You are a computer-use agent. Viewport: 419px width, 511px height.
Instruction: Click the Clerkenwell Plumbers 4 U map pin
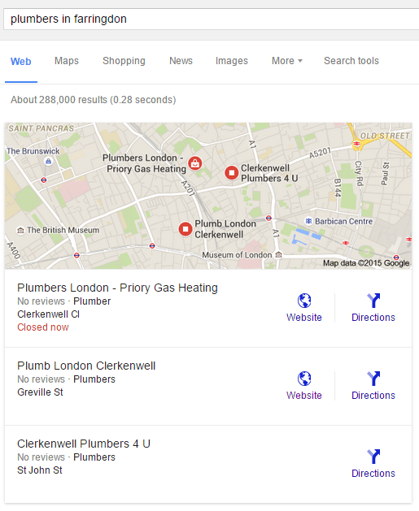click(232, 173)
